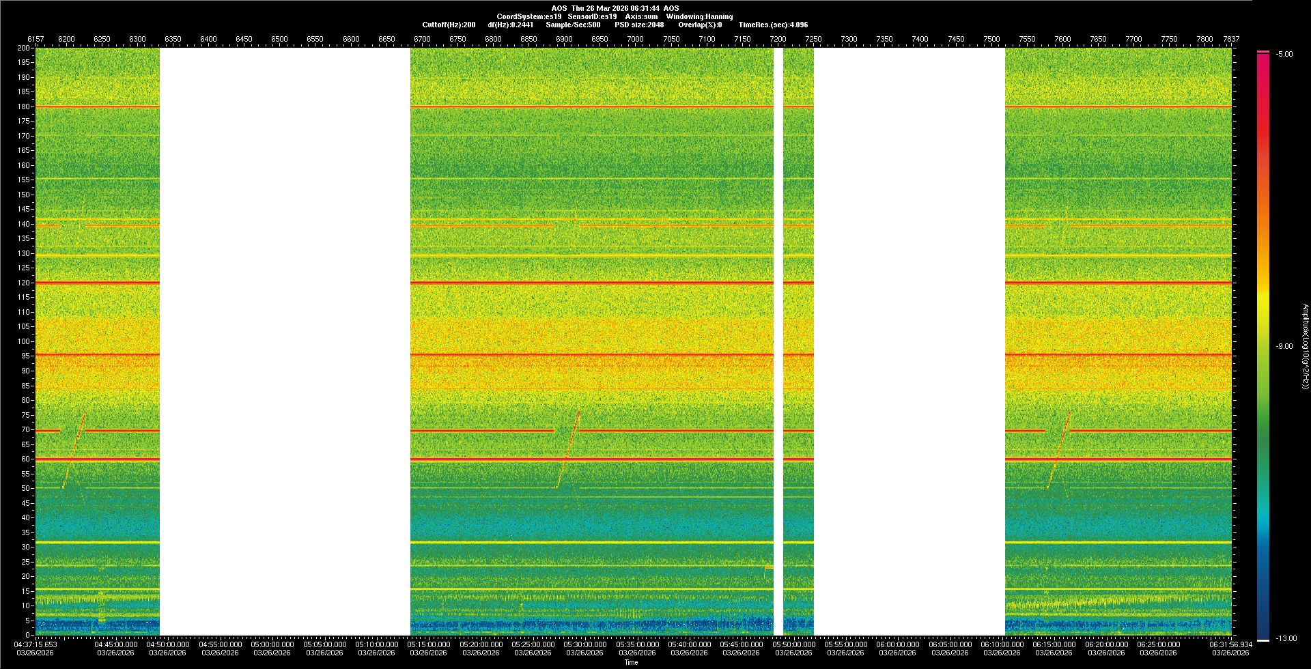
Task: Click the white lower-limit marker below the colorbar
Action: [1263, 640]
